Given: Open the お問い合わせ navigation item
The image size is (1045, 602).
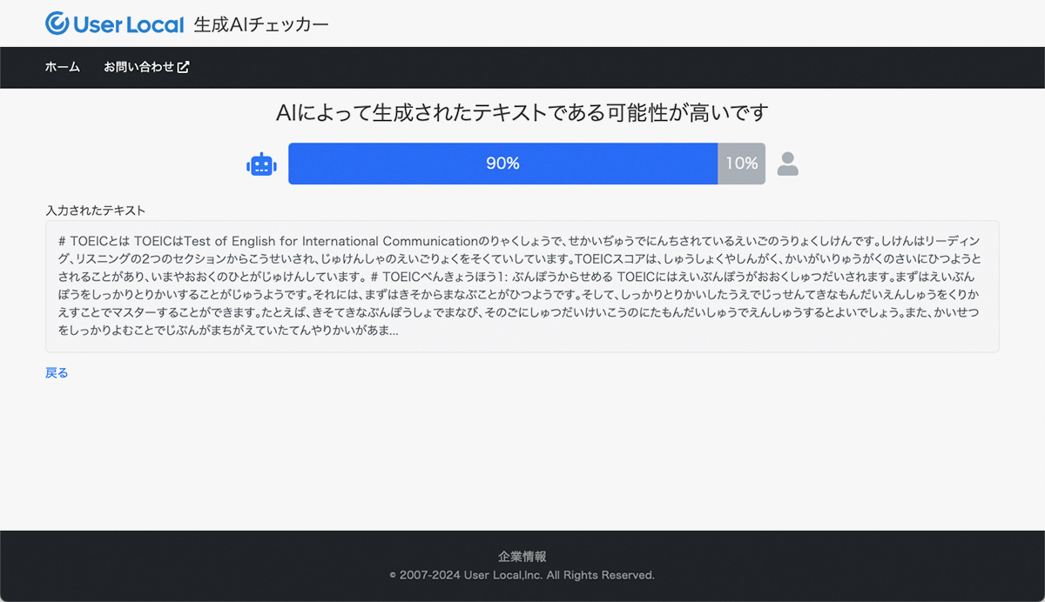Looking at the screenshot, I should [x=139, y=67].
